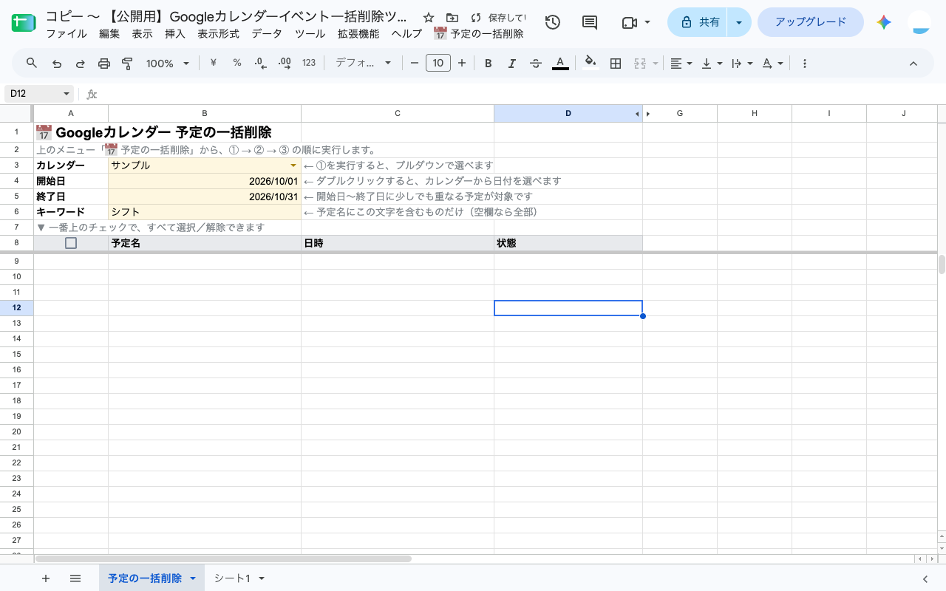Open the 予定の一括削除 tab's menu arrow
946x591 pixels.
click(193, 578)
